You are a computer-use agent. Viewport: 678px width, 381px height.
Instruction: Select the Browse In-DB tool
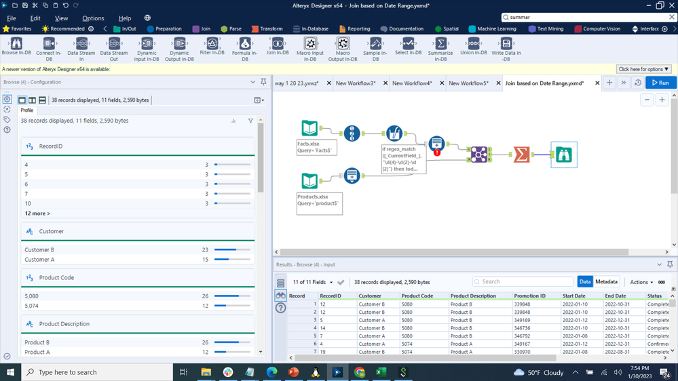tap(16, 46)
